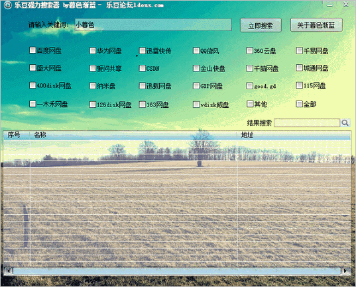Enable the 迅载网盘 checkbox

(142, 85)
